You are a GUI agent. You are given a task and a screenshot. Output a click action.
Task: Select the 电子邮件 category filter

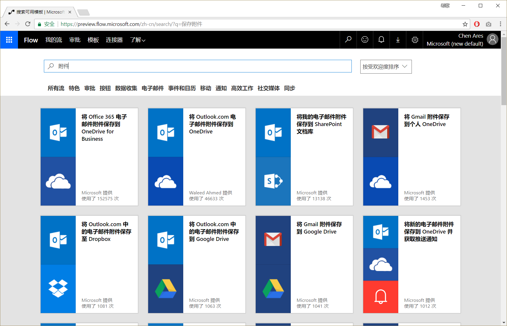(153, 88)
